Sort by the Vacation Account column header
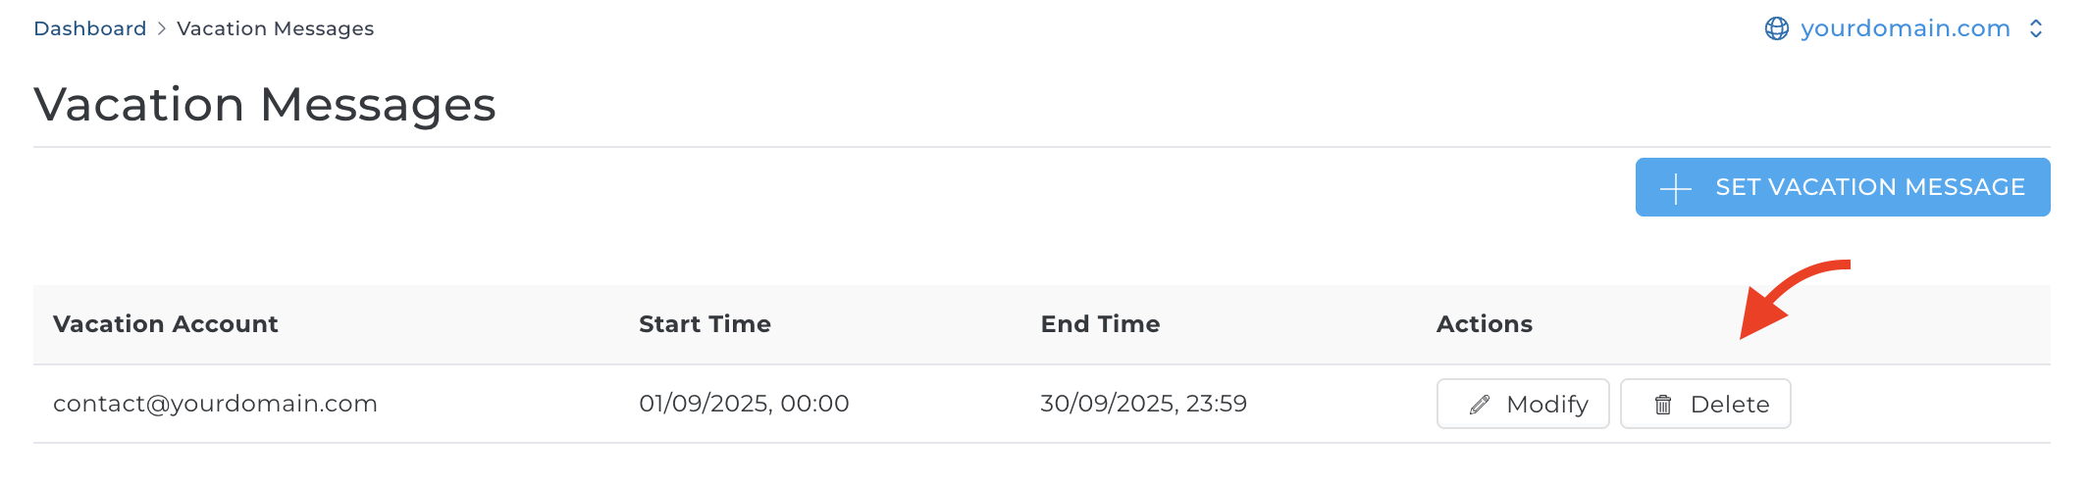2090x482 pixels. point(165,324)
